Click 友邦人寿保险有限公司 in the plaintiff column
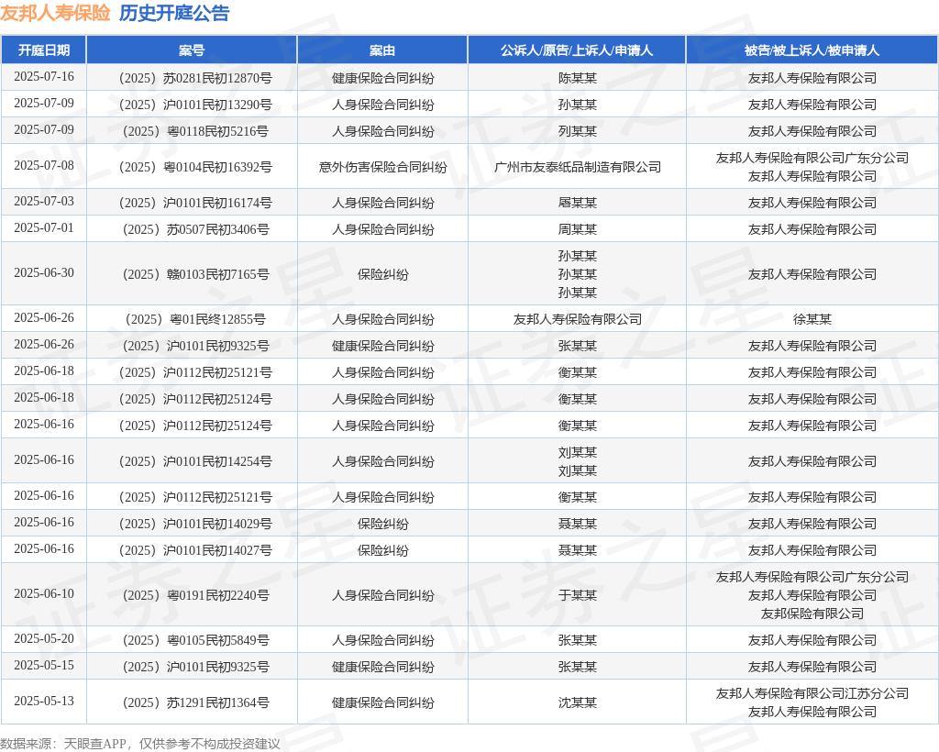The width and height of the screenshot is (939, 752). [578, 319]
